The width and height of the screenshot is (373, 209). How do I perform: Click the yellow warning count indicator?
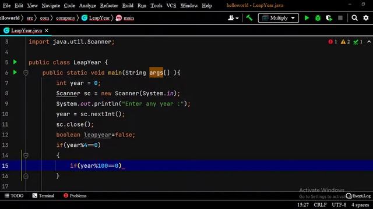[345, 42]
